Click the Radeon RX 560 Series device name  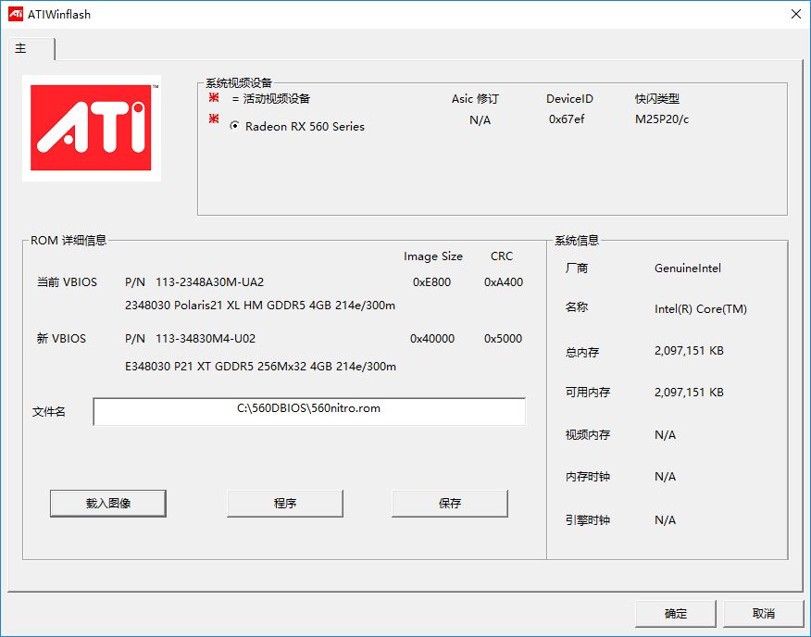(x=305, y=126)
